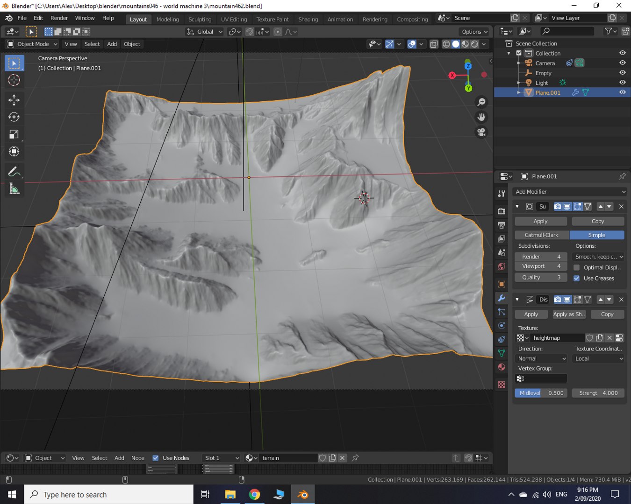Open the Direction Normal dropdown
This screenshot has width=631, height=504.
[x=541, y=358]
